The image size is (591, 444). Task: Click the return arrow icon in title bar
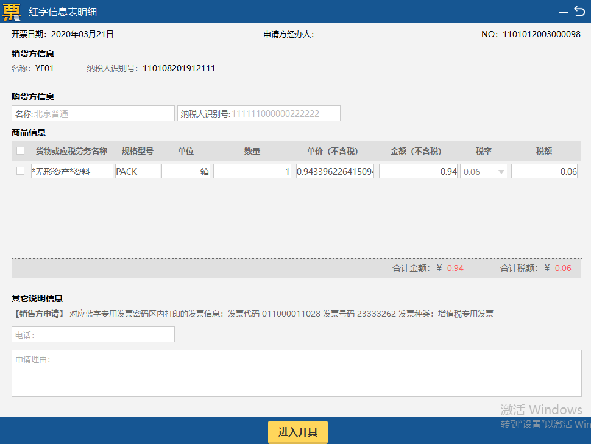[x=579, y=12]
